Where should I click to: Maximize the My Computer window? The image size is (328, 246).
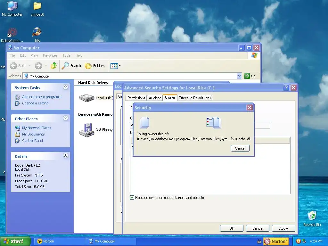click(249, 48)
